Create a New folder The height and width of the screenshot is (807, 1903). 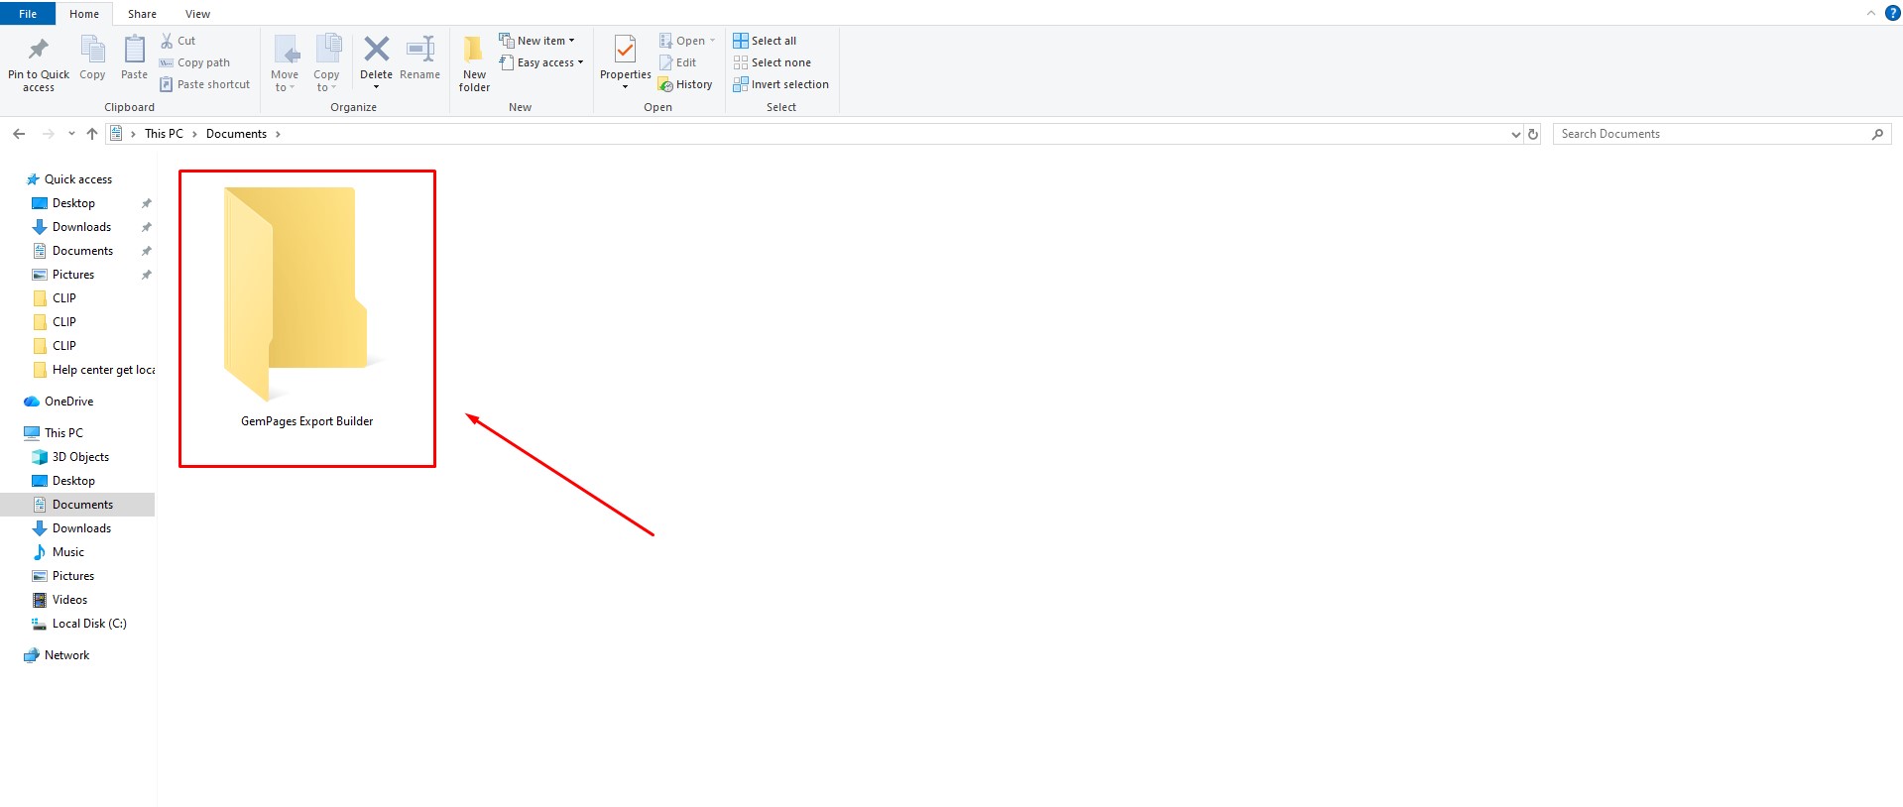tap(474, 63)
